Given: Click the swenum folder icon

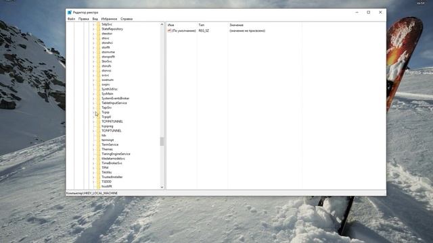Looking at the screenshot, I should (x=99, y=80).
